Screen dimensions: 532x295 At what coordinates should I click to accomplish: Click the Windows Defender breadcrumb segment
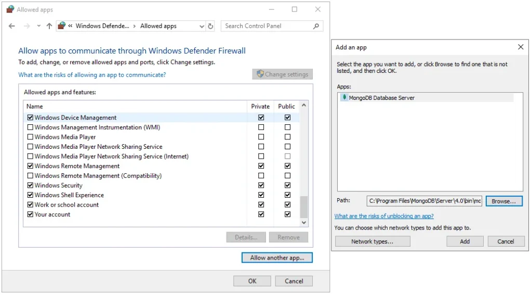(x=102, y=26)
